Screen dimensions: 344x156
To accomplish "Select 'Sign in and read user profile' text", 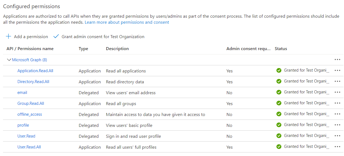I will 133,136.
